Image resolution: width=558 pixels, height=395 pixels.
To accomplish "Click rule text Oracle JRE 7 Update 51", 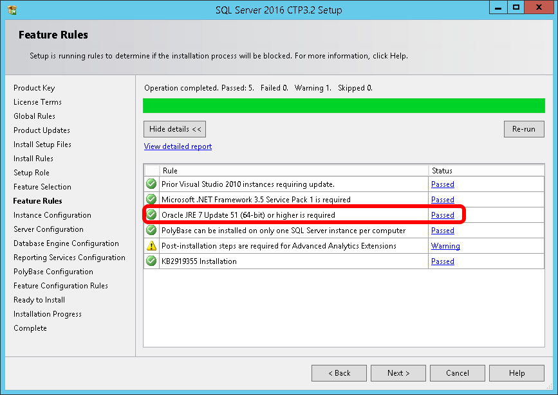I will [x=248, y=215].
